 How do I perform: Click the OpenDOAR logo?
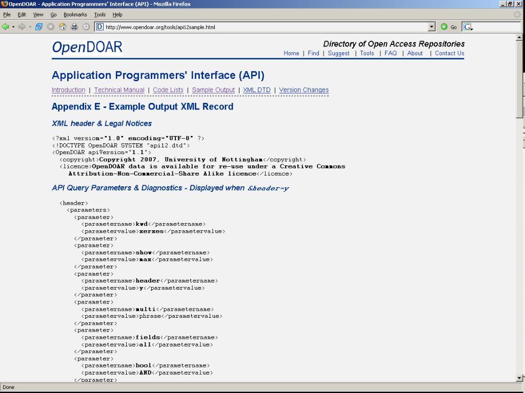click(87, 48)
